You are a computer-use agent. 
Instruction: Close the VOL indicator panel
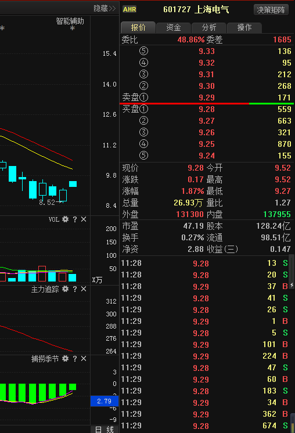click(84, 219)
